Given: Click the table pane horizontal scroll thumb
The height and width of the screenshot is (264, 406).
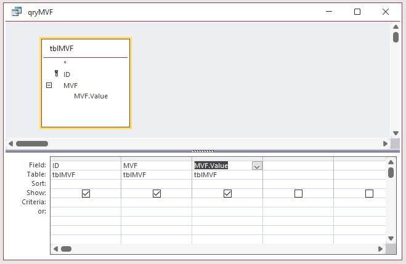Looking at the screenshot, I should pos(32,143).
